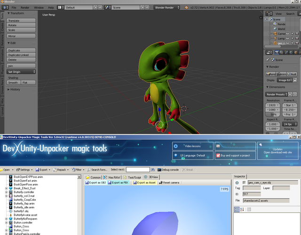Image resolution: width=301 pixels, height=235 pixels.
Task: Toggle Lamp selectability cursor in Outliner
Action: point(293,38)
